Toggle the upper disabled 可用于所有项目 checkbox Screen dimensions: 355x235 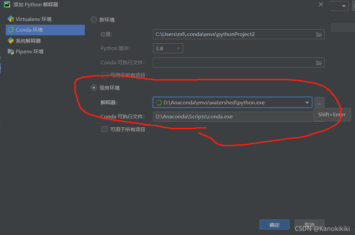(105, 75)
